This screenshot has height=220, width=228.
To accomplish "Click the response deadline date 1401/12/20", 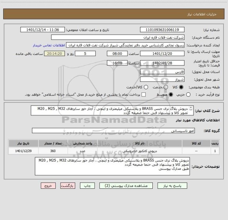I will click(162, 54).
